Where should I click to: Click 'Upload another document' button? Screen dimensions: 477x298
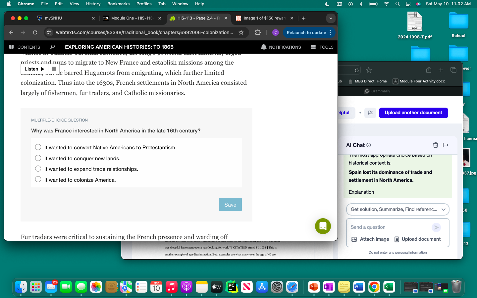413,113
